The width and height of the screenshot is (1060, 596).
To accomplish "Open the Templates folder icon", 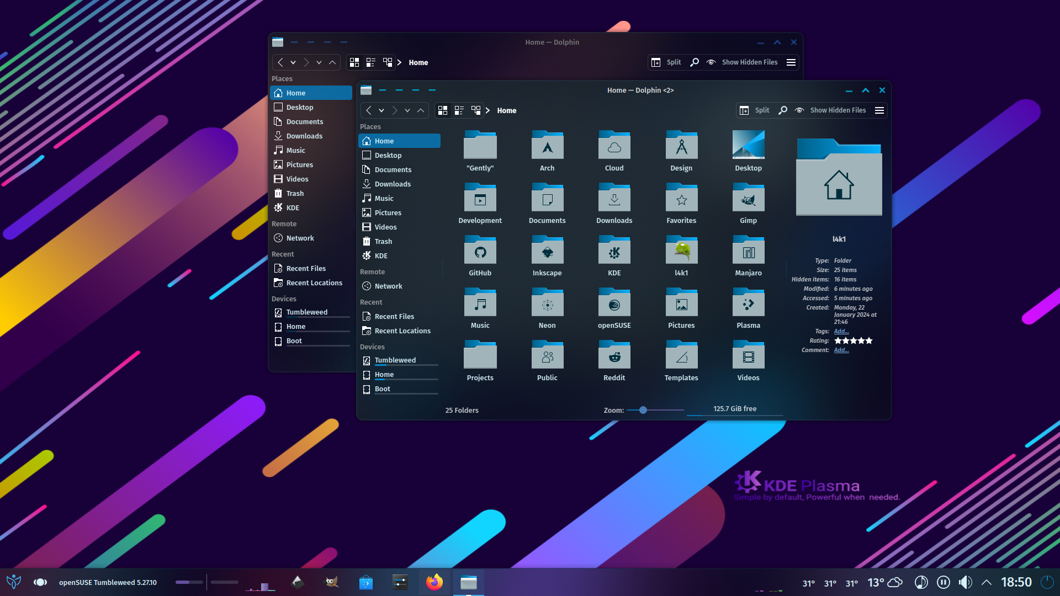I will click(x=681, y=355).
